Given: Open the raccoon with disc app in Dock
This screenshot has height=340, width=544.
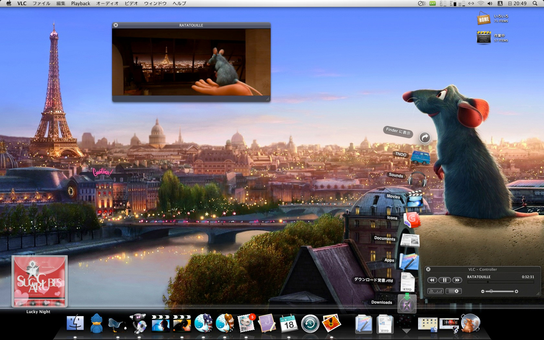Looking at the screenshot, I should click(139, 323).
